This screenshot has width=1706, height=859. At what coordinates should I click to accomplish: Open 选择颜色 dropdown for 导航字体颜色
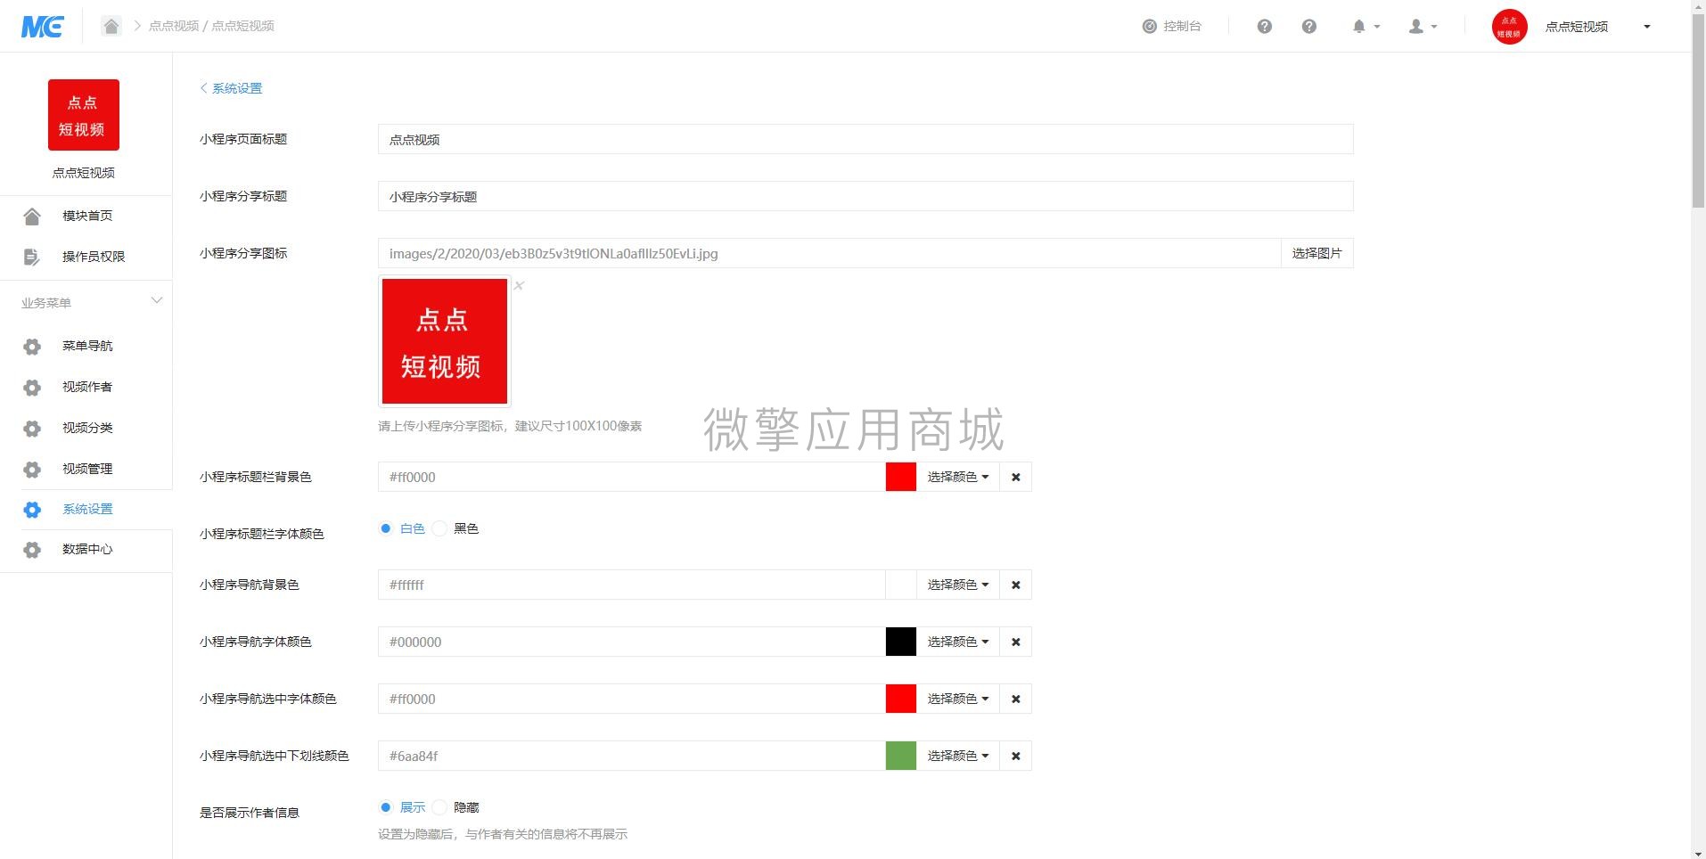pyautogui.click(x=958, y=642)
